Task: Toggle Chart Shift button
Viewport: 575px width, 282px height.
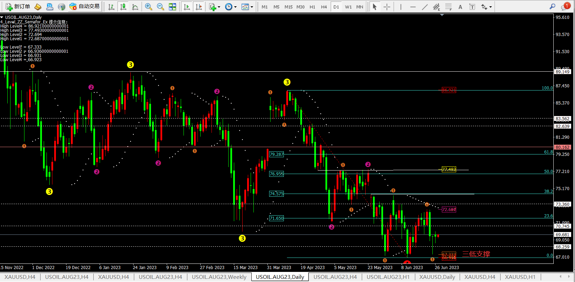Action: click(x=199, y=7)
